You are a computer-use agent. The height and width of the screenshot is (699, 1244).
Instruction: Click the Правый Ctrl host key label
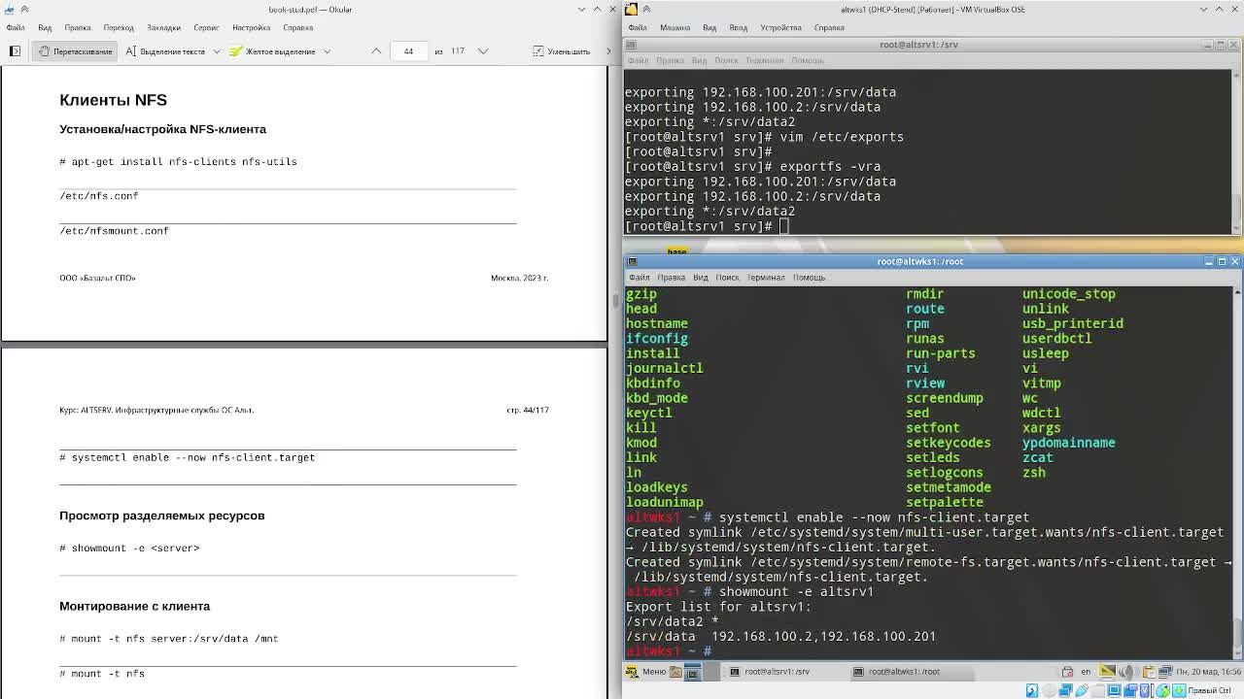click(1210, 690)
